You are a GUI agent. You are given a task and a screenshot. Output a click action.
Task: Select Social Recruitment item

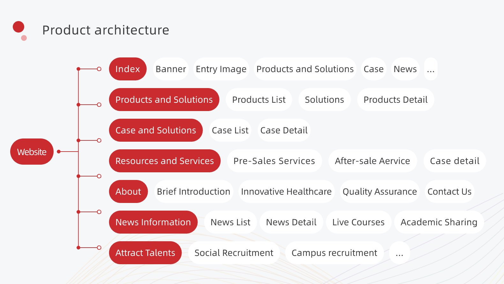pos(234,253)
